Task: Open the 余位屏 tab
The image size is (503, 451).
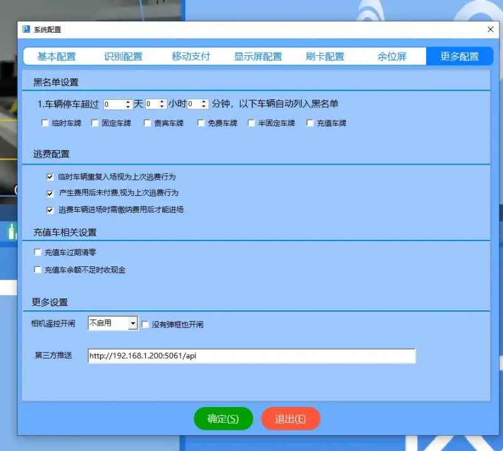Action: (x=393, y=56)
